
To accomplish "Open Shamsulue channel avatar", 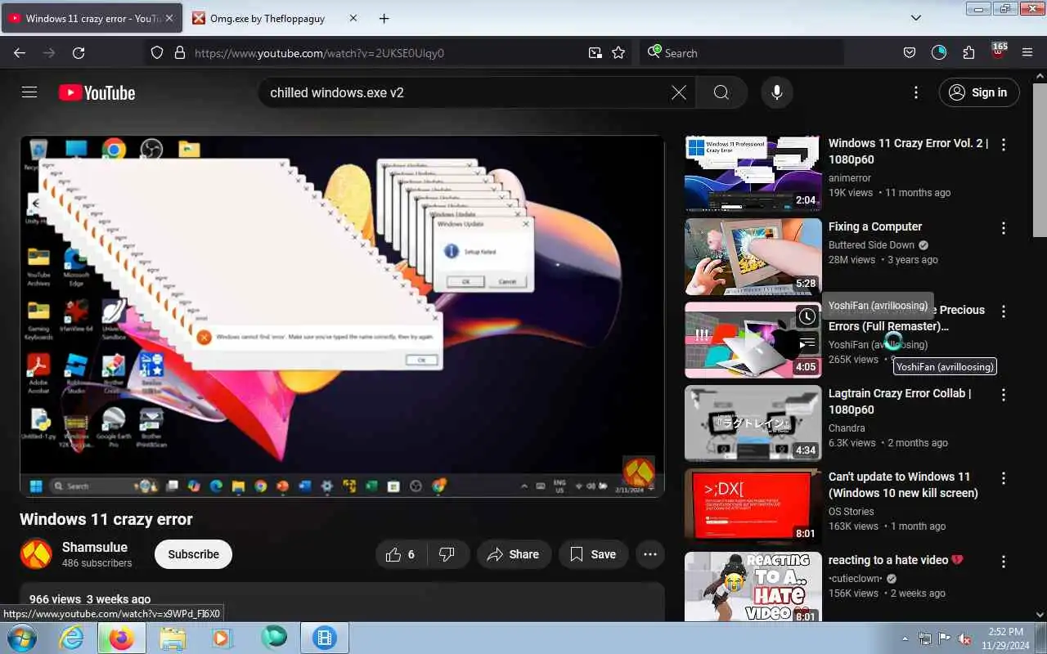I will (36, 554).
